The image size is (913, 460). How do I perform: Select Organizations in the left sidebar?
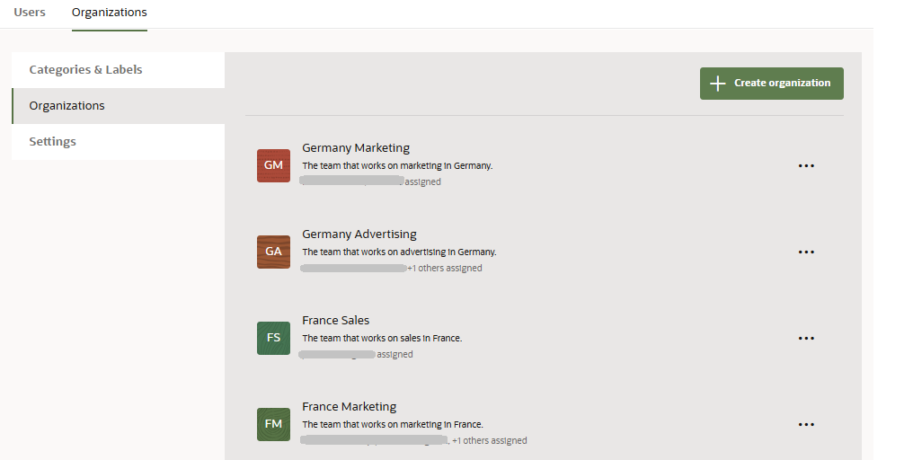[66, 105]
